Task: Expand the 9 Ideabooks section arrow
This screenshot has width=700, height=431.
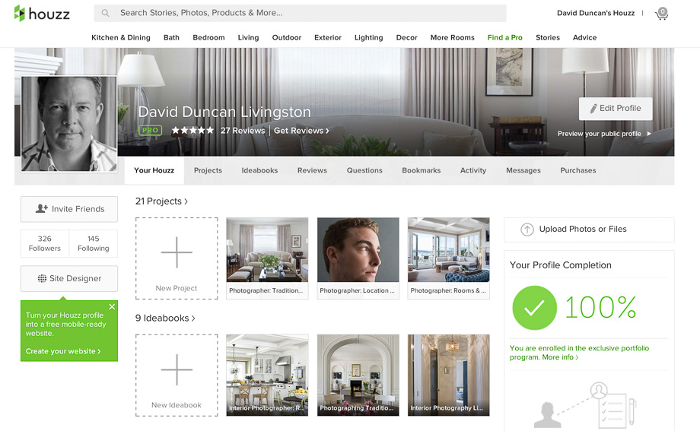Action: (x=193, y=318)
